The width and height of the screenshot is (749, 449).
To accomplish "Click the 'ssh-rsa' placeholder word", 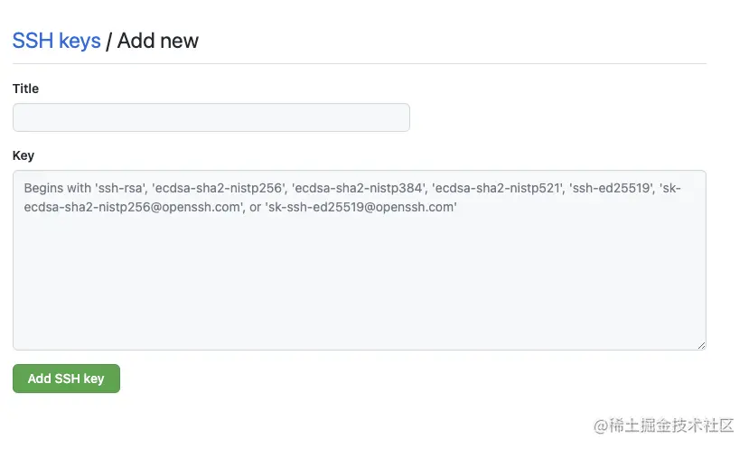I will pos(120,189).
